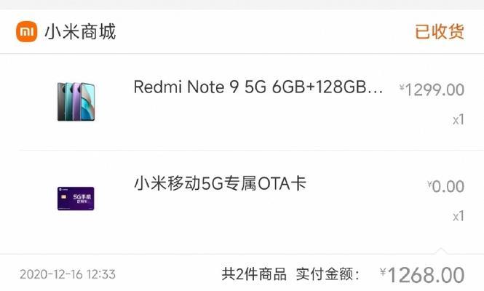The image size is (484, 291).
Task: Tap the 实付金额 label
Action: [x=328, y=274]
